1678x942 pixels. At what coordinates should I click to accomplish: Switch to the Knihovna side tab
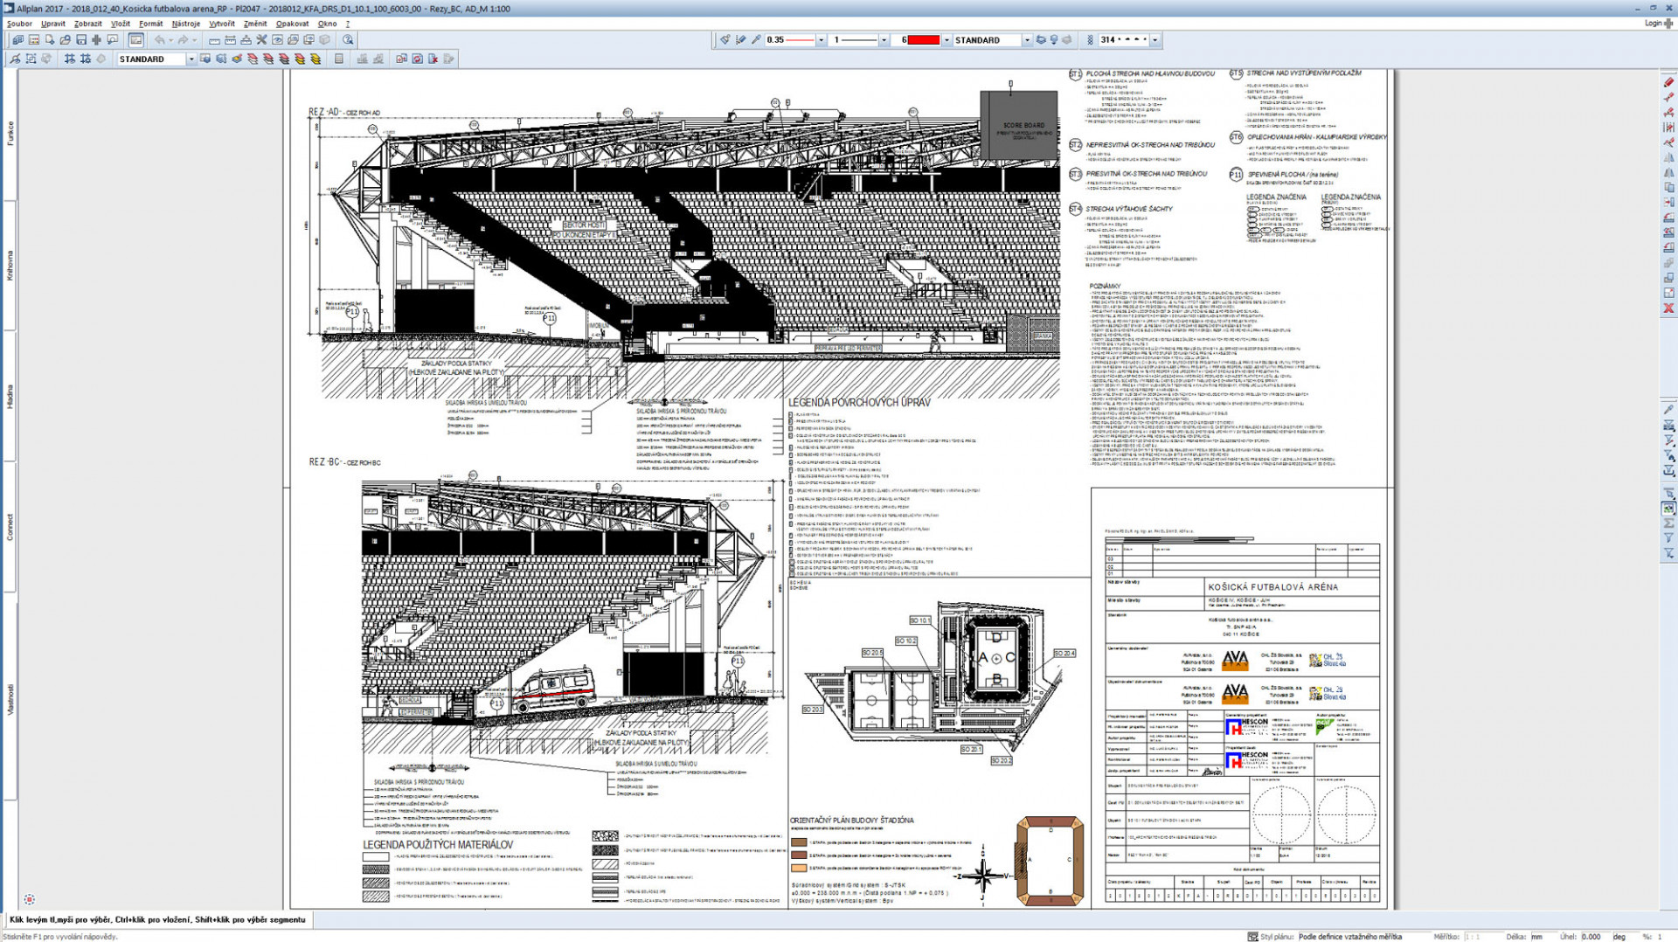(10, 266)
